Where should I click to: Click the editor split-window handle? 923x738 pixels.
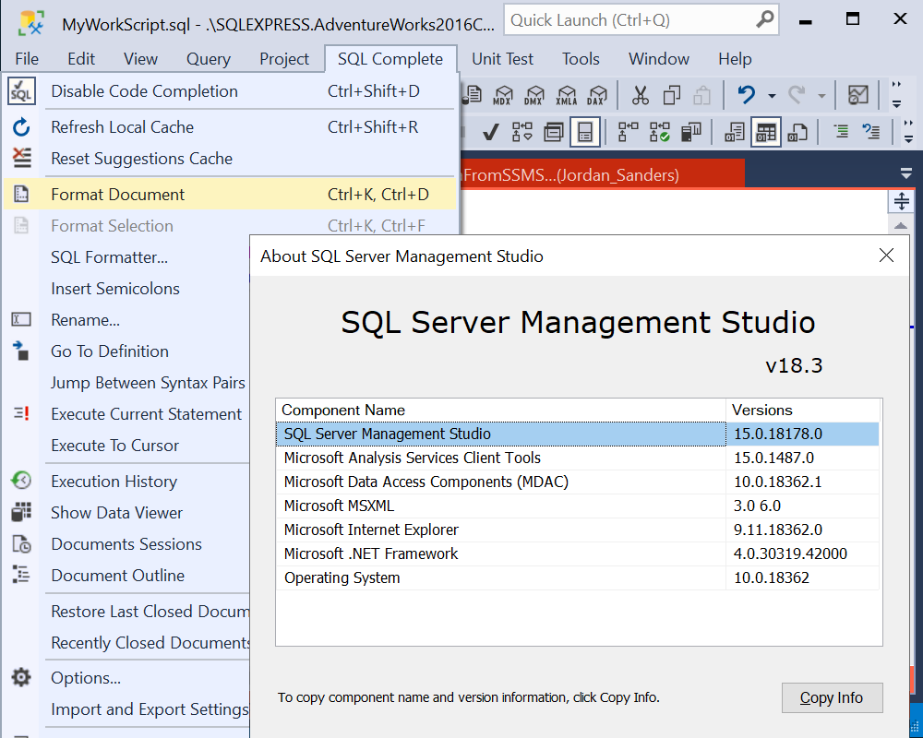[901, 201]
